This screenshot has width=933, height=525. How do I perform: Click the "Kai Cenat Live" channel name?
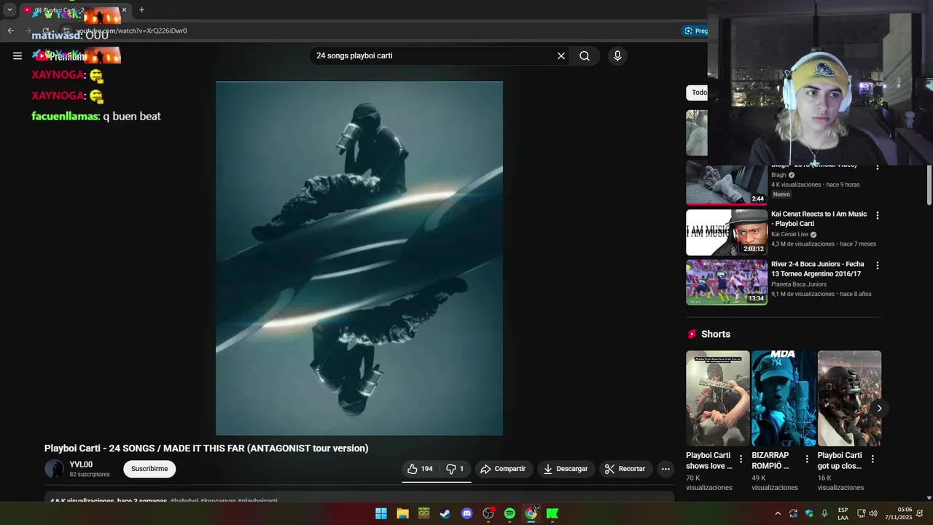789,234
